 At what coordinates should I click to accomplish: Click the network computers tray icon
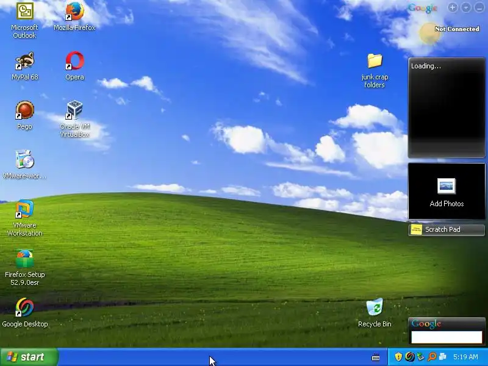(443, 357)
